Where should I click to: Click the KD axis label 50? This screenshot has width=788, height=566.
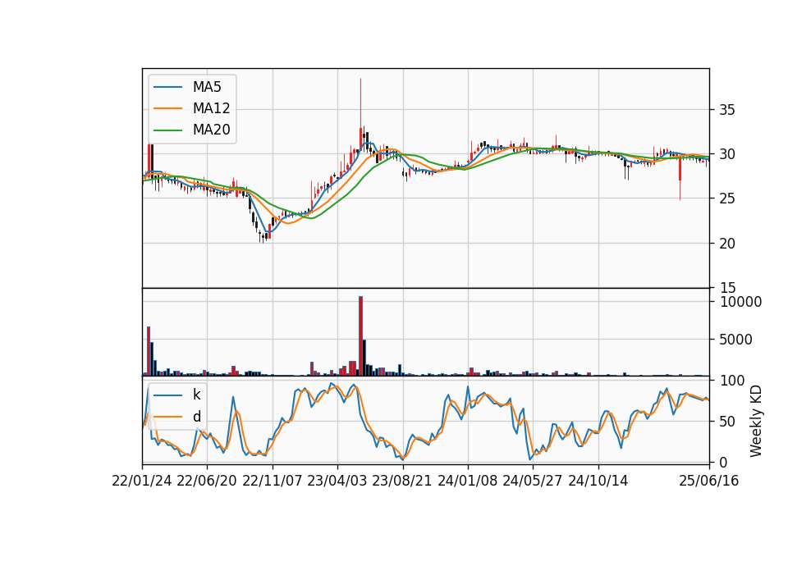pyautogui.click(x=727, y=422)
